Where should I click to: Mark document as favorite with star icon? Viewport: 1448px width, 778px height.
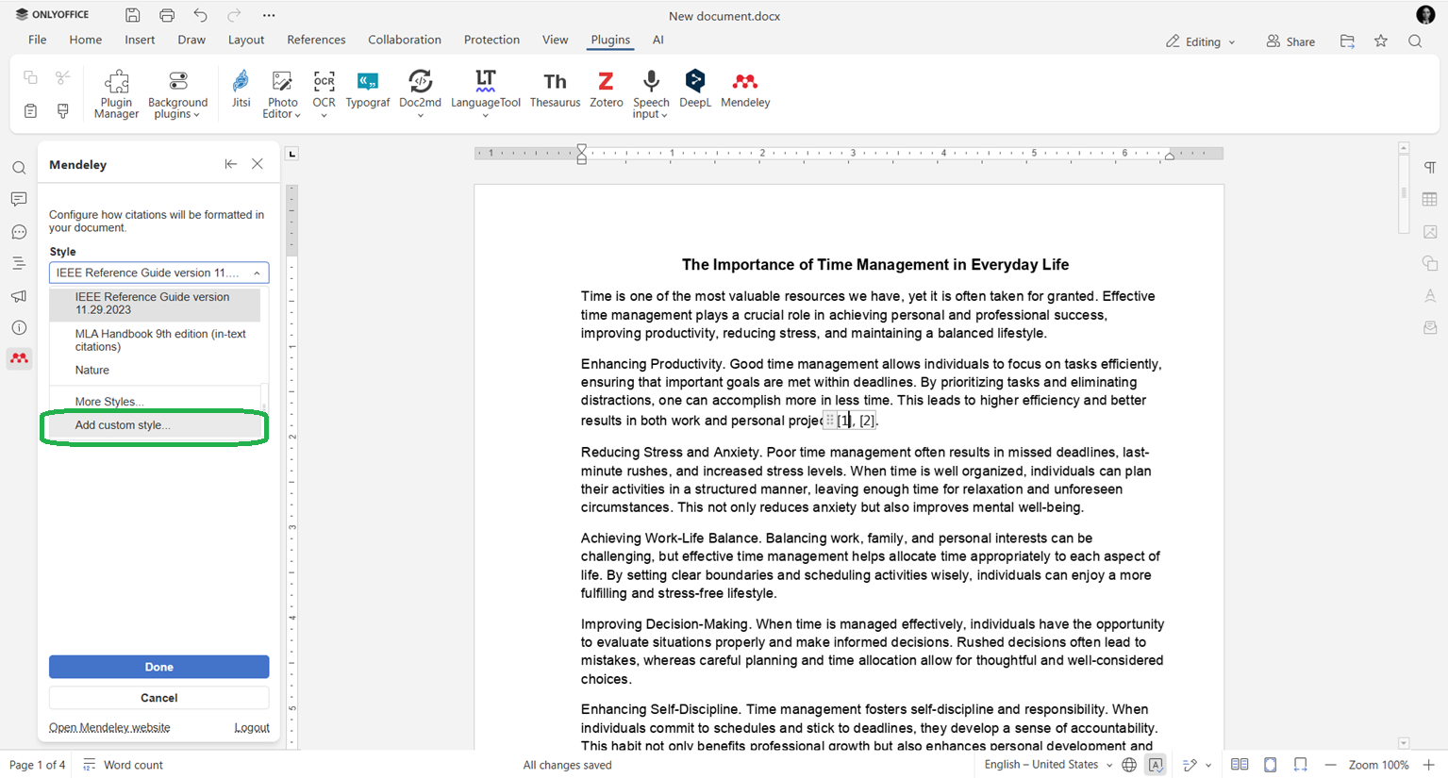1381,41
